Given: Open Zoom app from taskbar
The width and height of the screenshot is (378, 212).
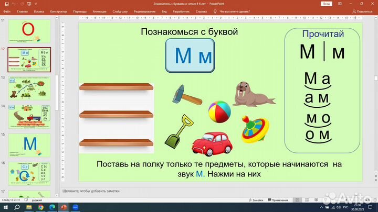Looking at the screenshot, I should (x=76, y=207).
